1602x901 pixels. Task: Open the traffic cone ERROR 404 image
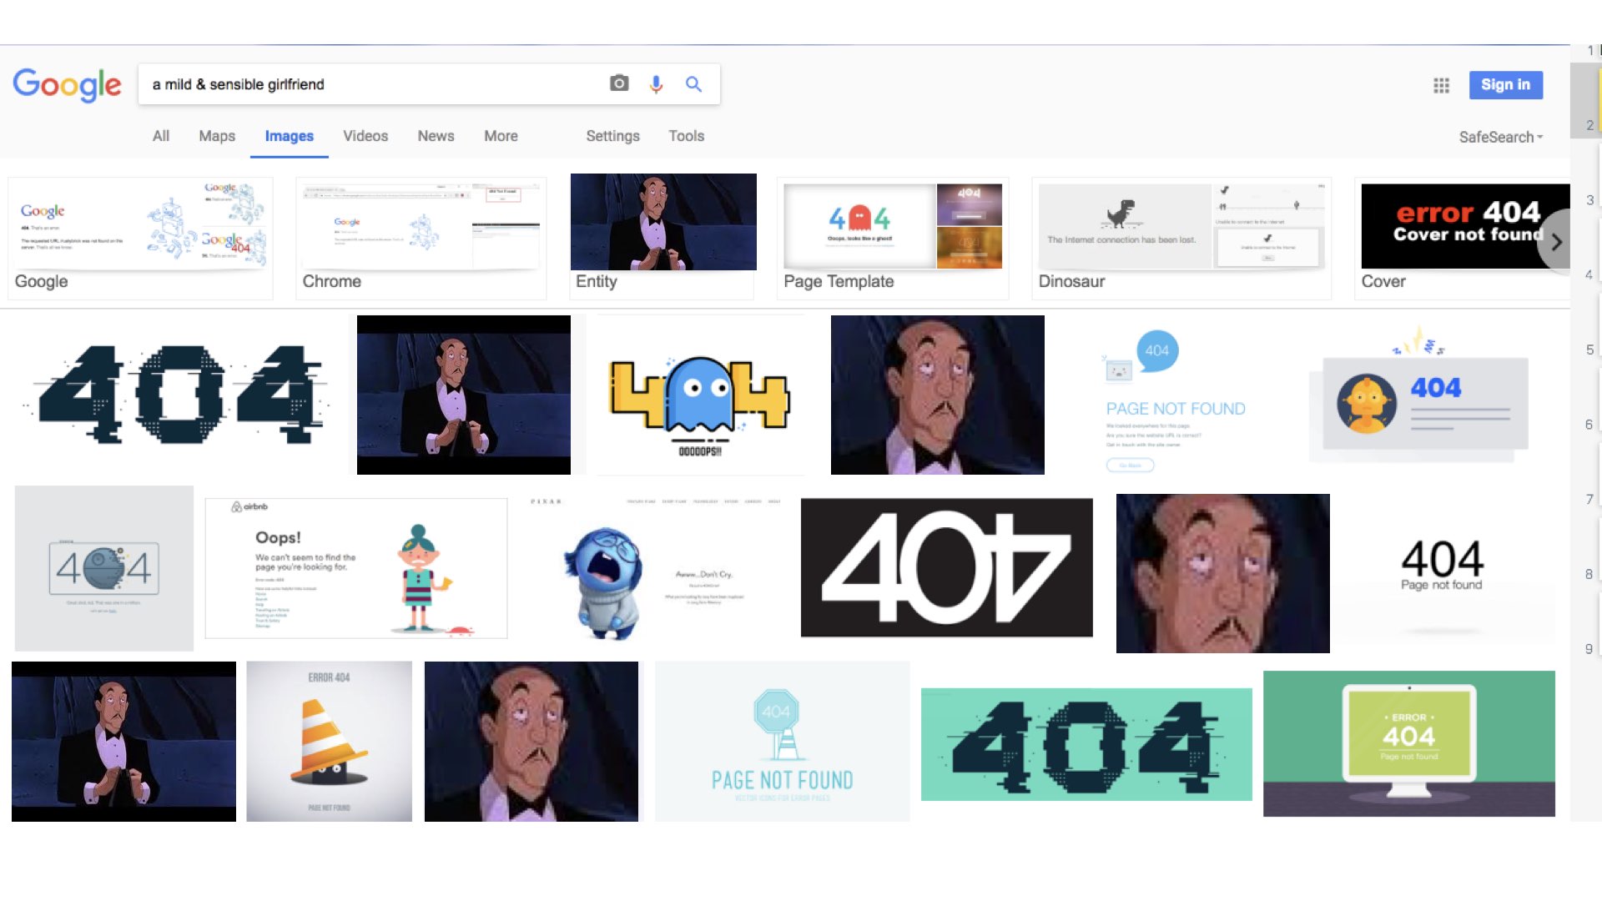(x=329, y=741)
